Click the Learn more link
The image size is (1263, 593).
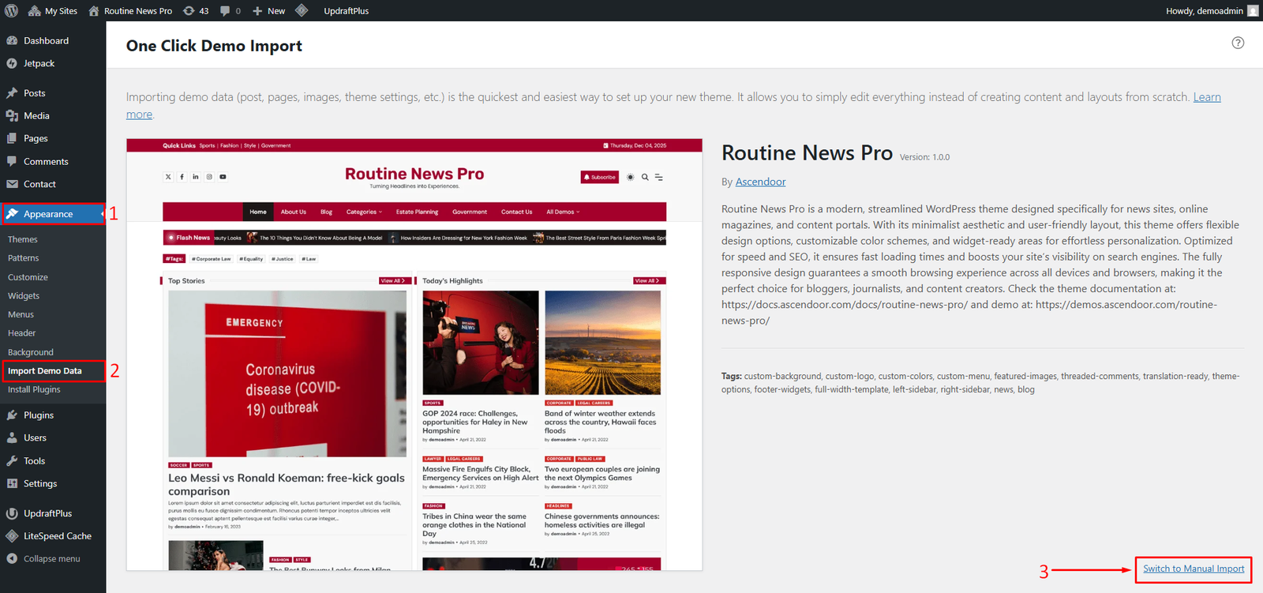tap(1206, 97)
